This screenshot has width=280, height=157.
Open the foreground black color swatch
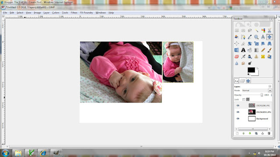[251, 70]
